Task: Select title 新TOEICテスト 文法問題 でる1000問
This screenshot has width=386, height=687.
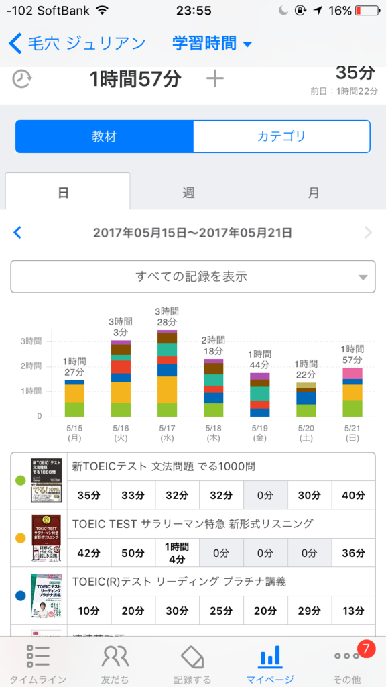Action: pos(164,467)
